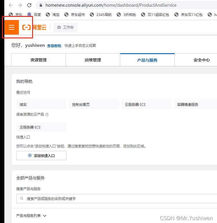Click the 添加快捷入口 button

[41, 156]
